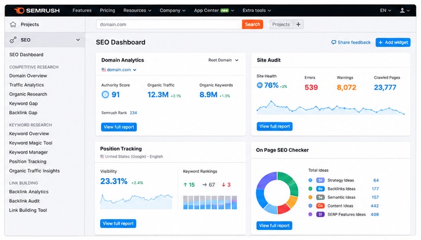Click the Share feedback speech bubble icon
This screenshot has height=240, width=421.
pos(333,42)
